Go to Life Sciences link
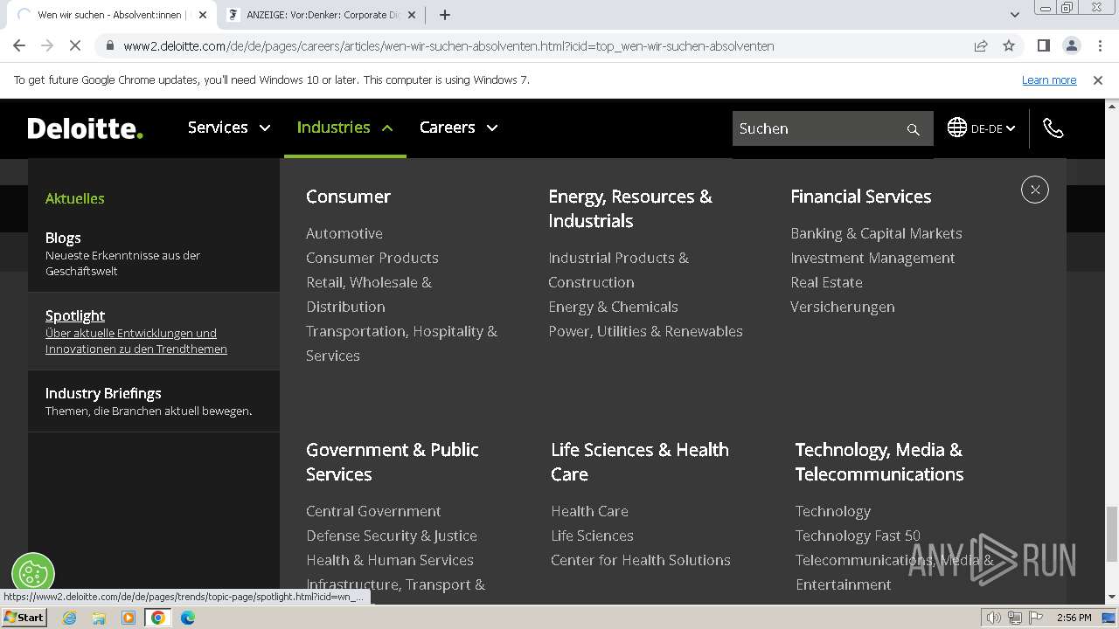Screen dimensions: 1119x629 coord(592,536)
